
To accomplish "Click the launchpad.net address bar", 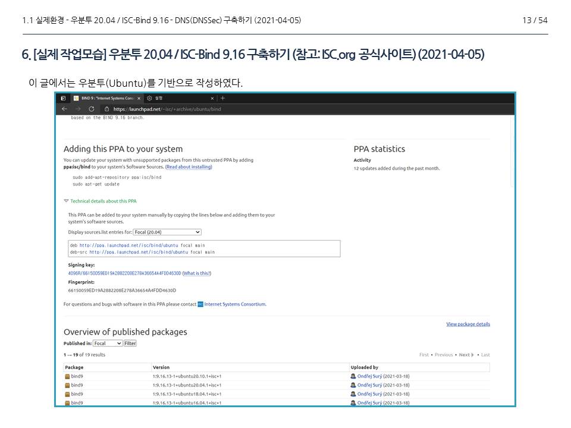I will coord(167,109).
